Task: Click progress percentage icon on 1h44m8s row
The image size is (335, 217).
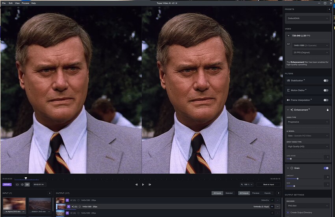Action: (272, 206)
